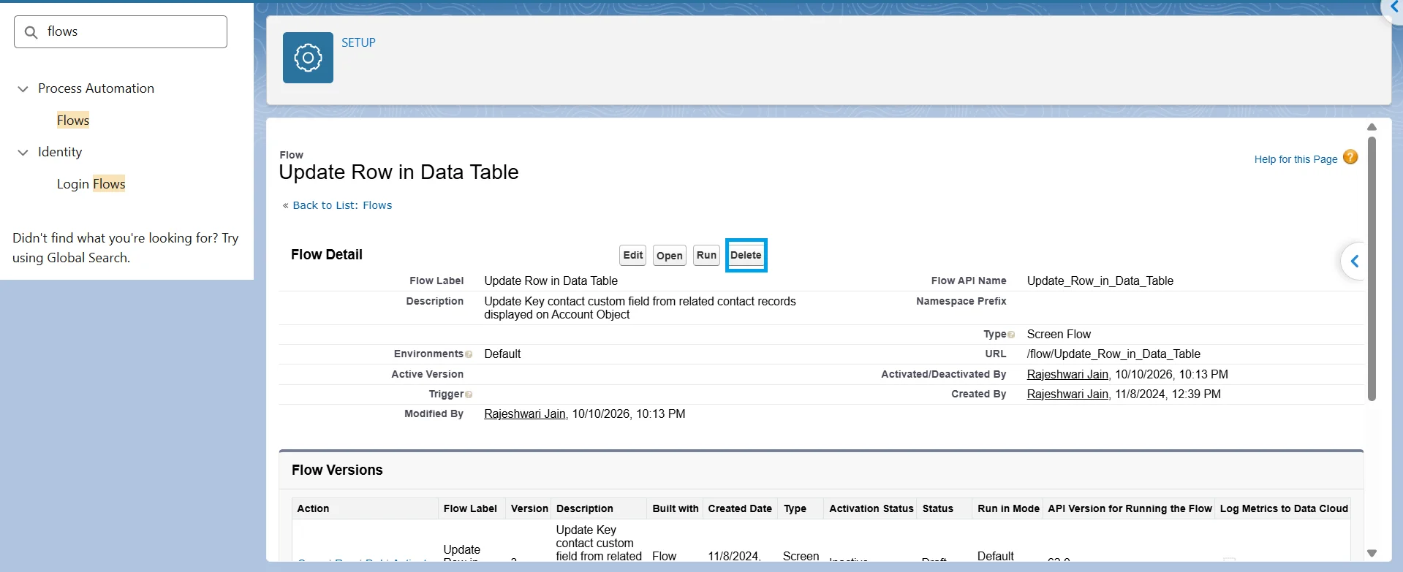The image size is (1403, 572).
Task: Click the scroll up arrow of the page scrollbar
Action: tap(1372, 126)
